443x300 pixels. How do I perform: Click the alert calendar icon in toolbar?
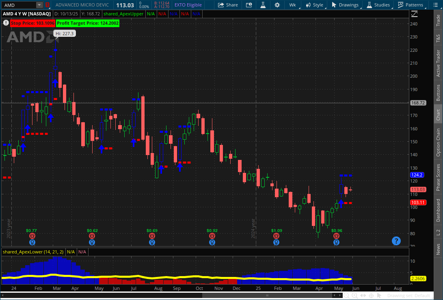coord(249,5)
